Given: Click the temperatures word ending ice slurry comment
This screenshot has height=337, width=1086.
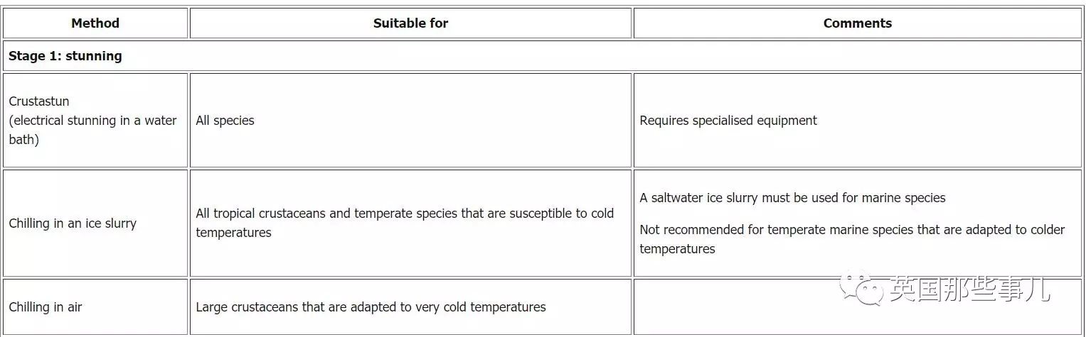Looking at the screenshot, I should (x=677, y=249).
